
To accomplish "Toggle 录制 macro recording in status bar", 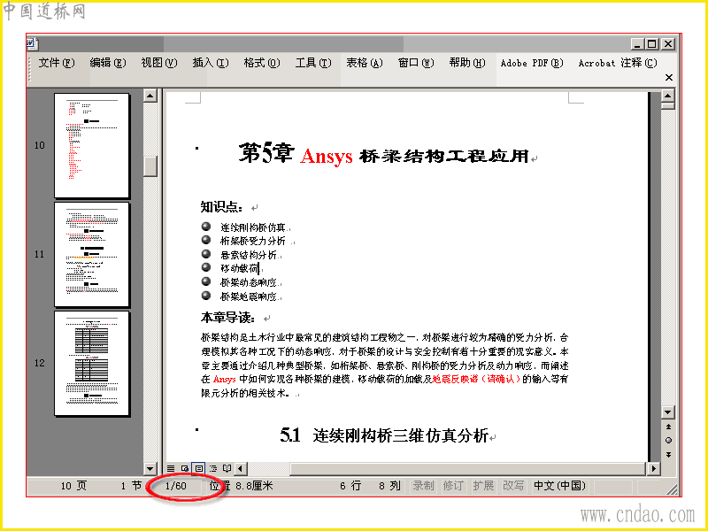I will 423,486.
